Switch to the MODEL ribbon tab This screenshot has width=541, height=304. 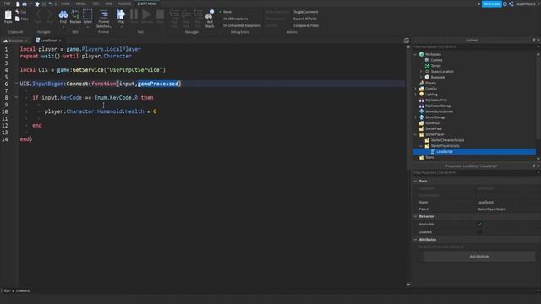click(81, 3)
